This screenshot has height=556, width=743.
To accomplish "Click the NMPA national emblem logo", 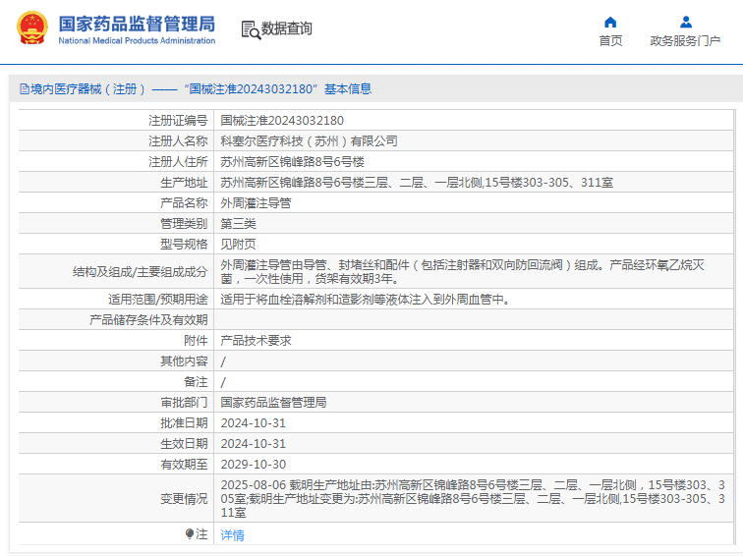I will (x=32, y=28).
